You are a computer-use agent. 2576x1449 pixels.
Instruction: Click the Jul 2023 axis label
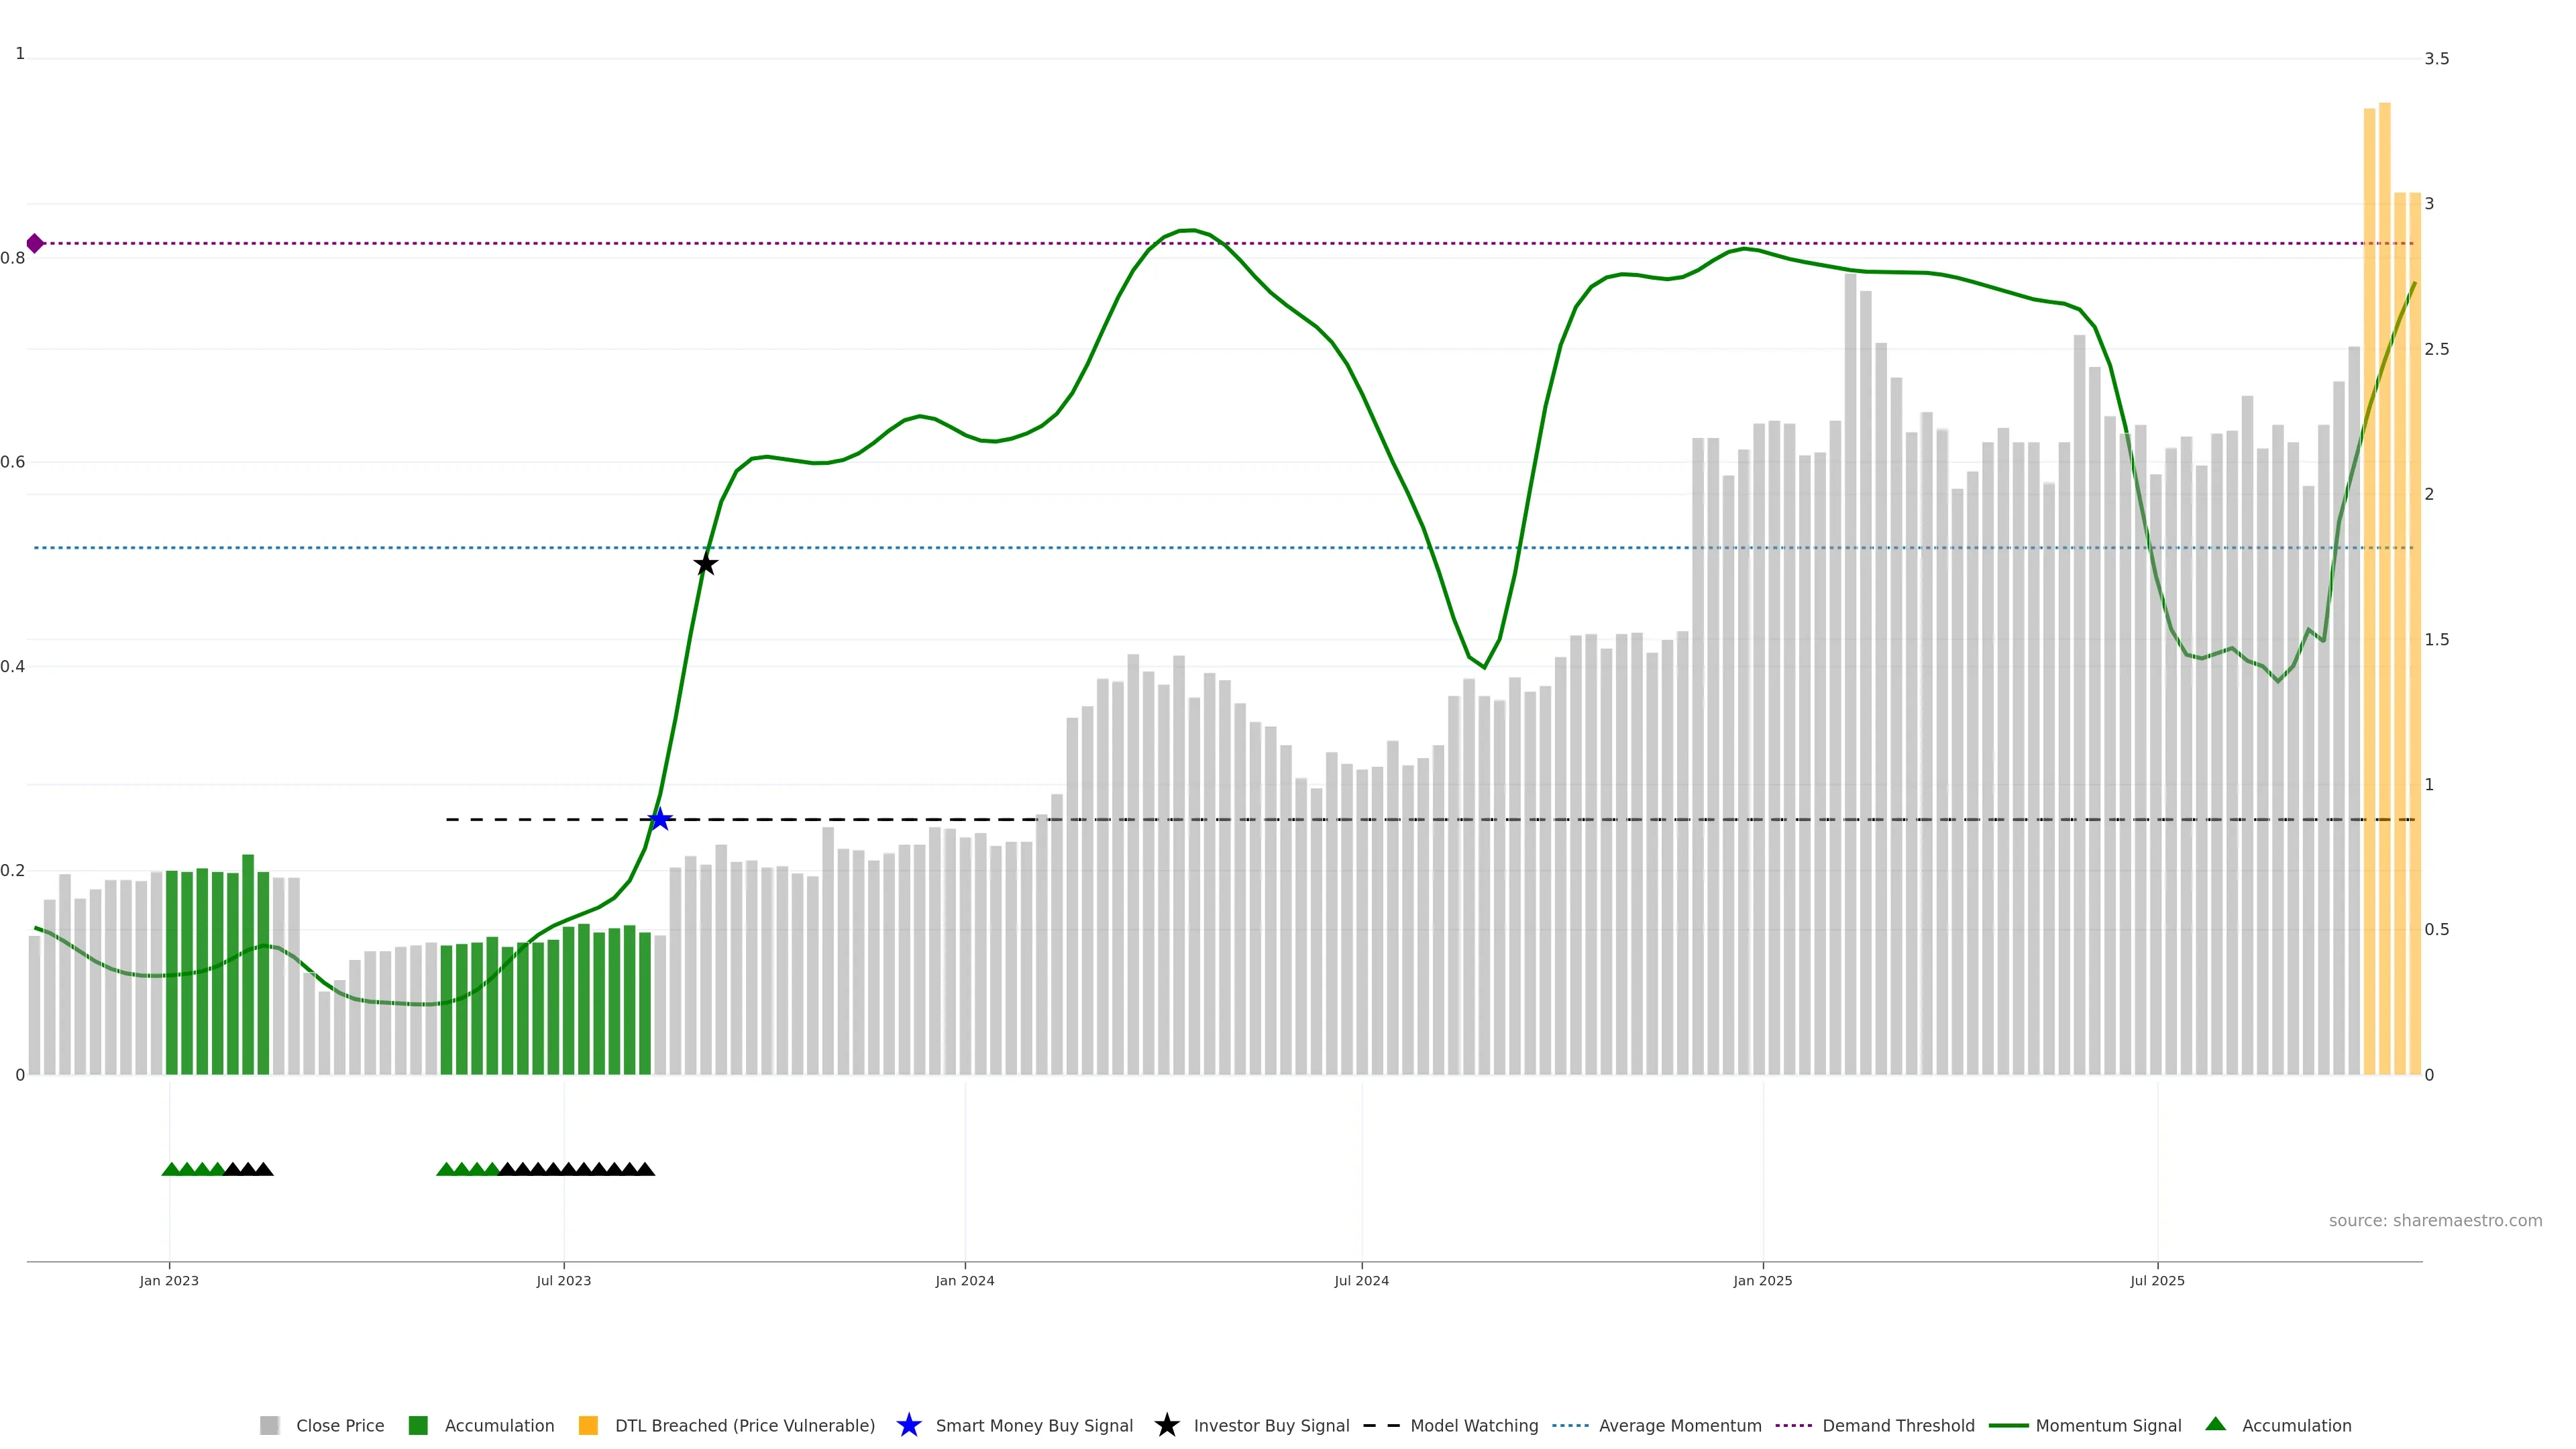[563, 1280]
